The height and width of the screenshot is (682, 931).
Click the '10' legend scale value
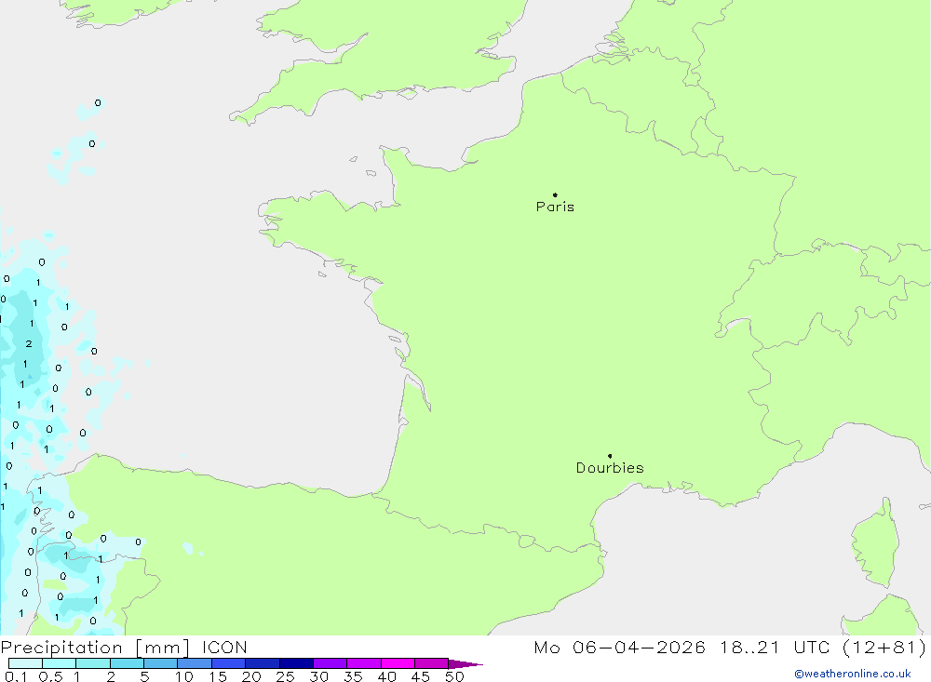tap(183, 676)
